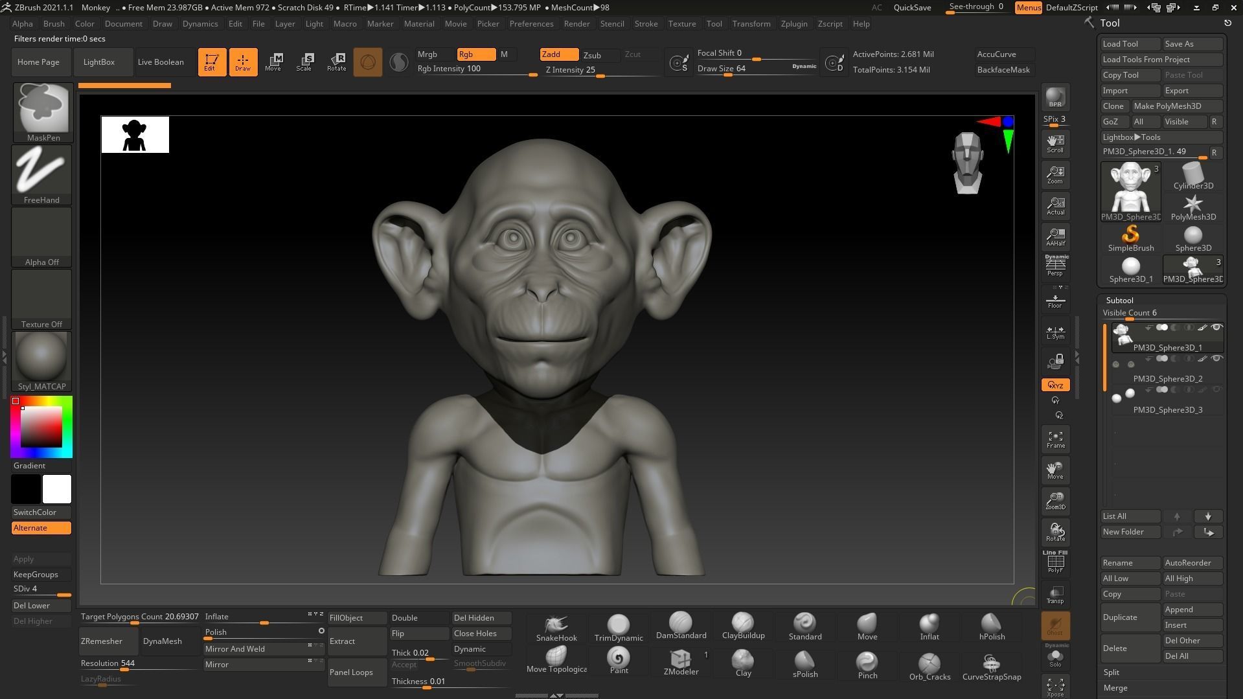Pick a color in the color picker square

coord(41,427)
